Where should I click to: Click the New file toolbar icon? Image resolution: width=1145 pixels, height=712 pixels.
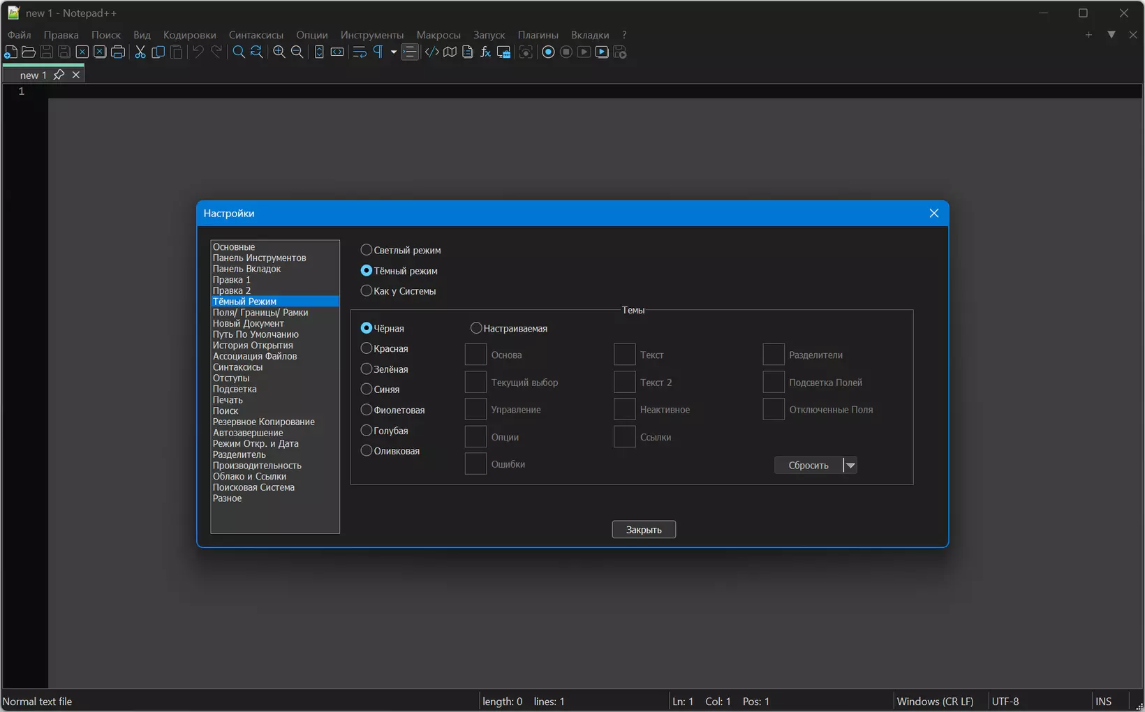pyautogui.click(x=10, y=52)
